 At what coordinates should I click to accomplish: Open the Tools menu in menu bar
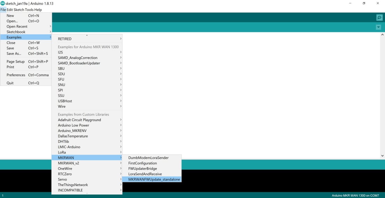pyautogui.click(x=29, y=10)
